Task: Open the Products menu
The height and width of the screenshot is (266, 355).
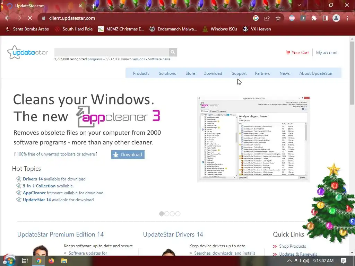Action: pyautogui.click(x=141, y=73)
